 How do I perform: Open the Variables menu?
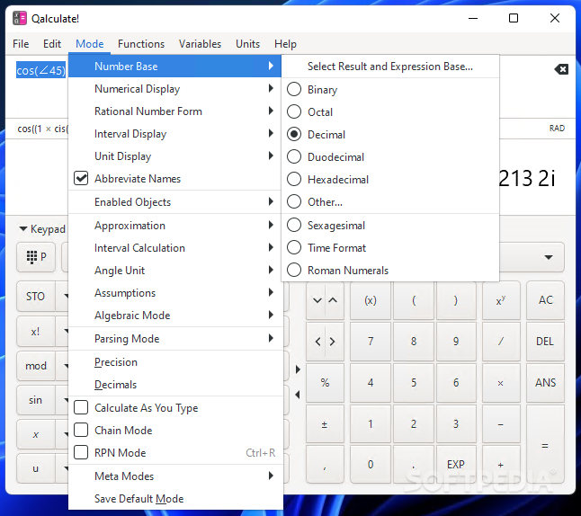(x=200, y=44)
